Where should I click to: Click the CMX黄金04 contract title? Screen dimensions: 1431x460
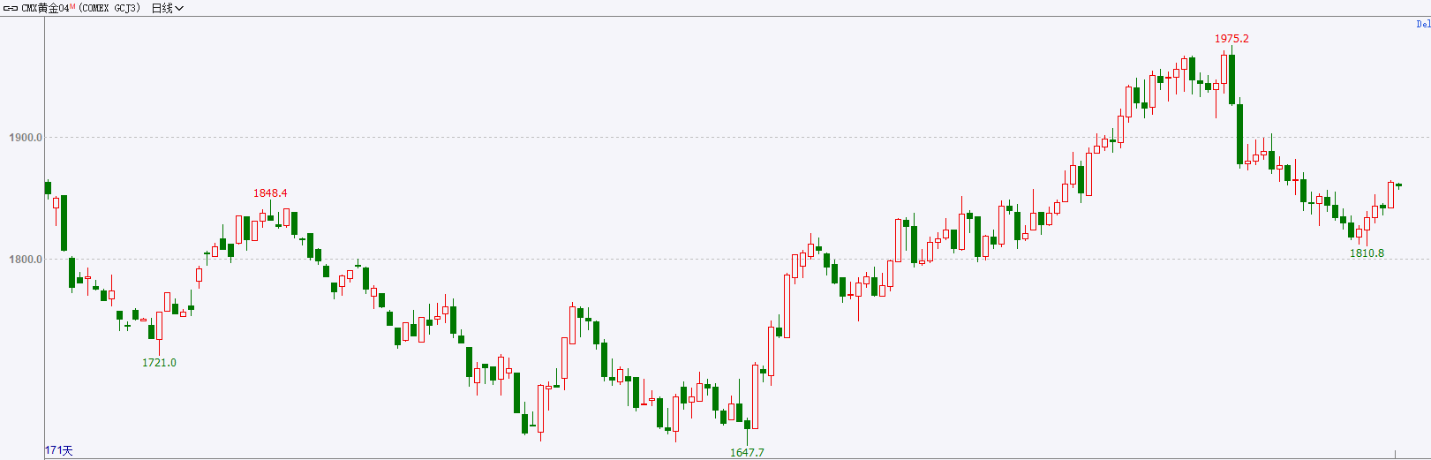point(45,8)
